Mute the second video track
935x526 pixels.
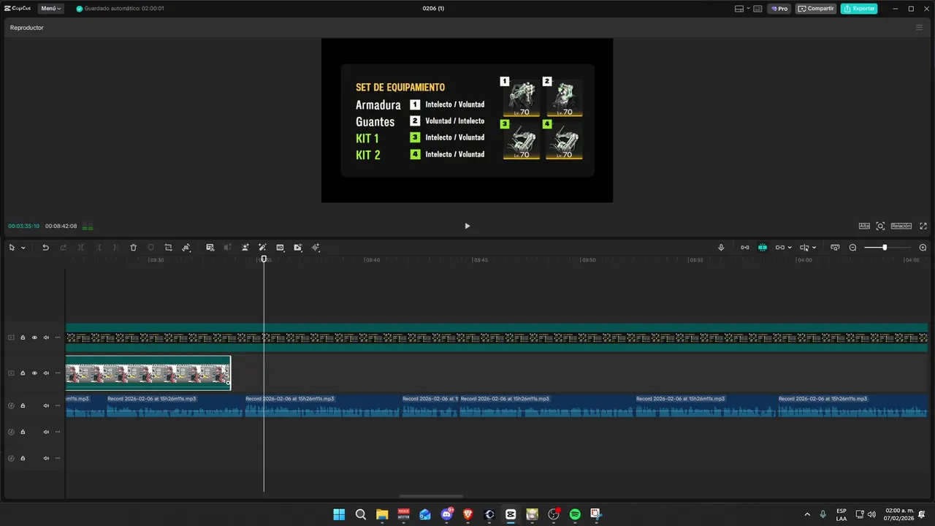46,373
